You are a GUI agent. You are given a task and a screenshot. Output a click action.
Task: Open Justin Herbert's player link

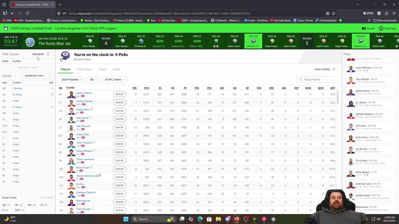click(84, 142)
